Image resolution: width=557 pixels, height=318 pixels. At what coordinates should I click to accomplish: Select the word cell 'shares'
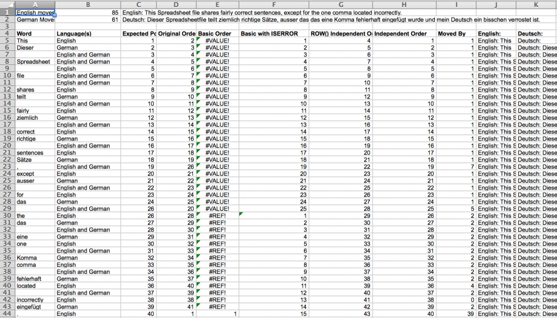click(x=35, y=90)
